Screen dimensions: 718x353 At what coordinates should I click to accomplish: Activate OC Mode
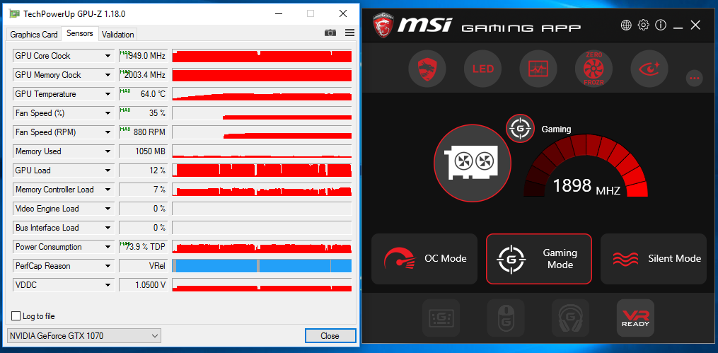point(424,259)
